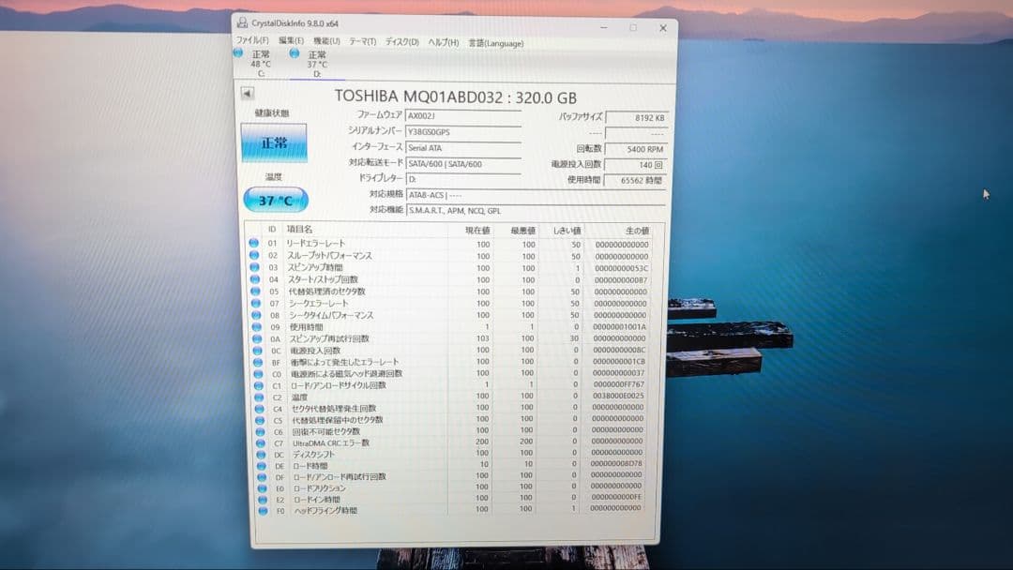
Task: Click the status icon for ID 02 スループットパフォーマンス
Action: tap(254, 255)
